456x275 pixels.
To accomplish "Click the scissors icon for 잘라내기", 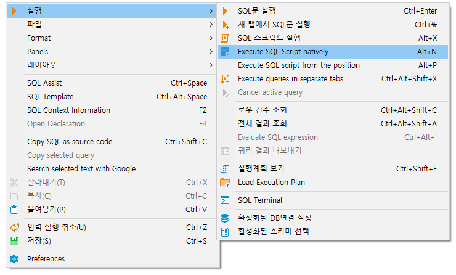I will (x=14, y=183).
